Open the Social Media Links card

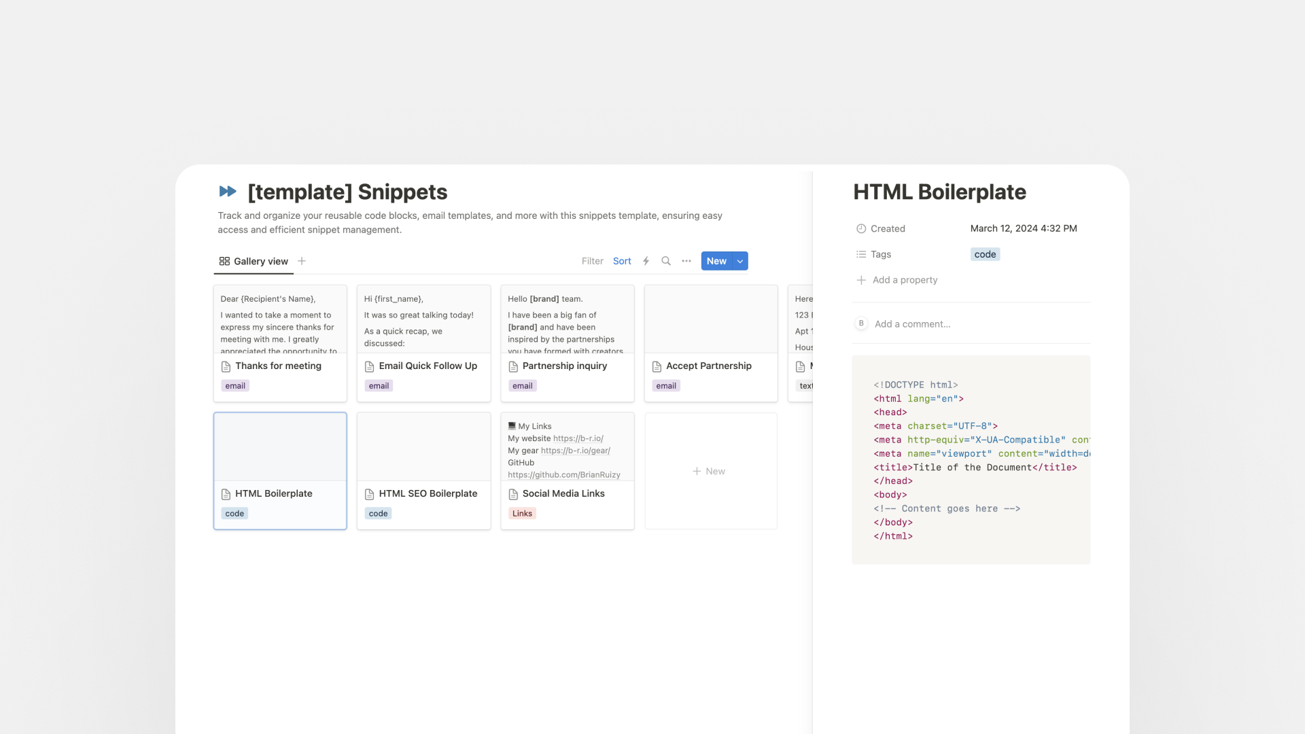[x=568, y=471]
